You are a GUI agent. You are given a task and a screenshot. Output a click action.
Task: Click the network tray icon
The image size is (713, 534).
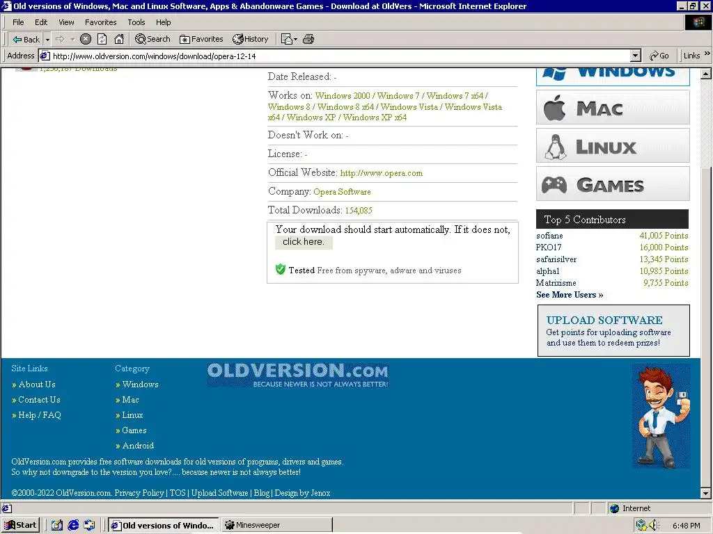click(641, 526)
